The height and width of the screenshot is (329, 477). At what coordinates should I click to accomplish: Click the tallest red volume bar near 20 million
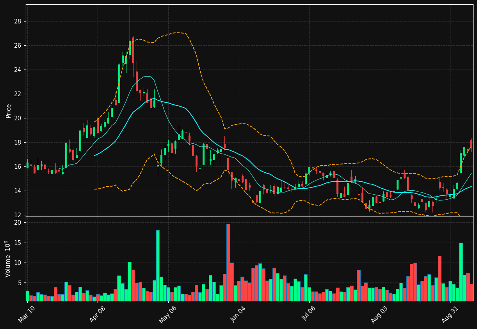pyautogui.click(x=228, y=262)
